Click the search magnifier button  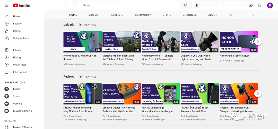pos(186,5)
